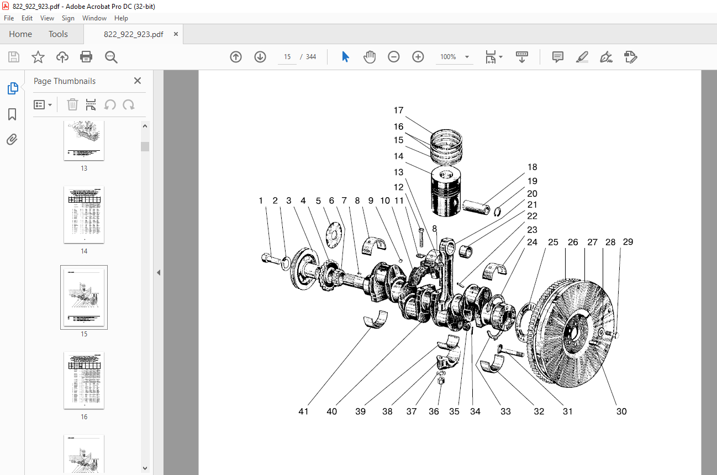Zoom out with the minus icon

click(x=394, y=57)
